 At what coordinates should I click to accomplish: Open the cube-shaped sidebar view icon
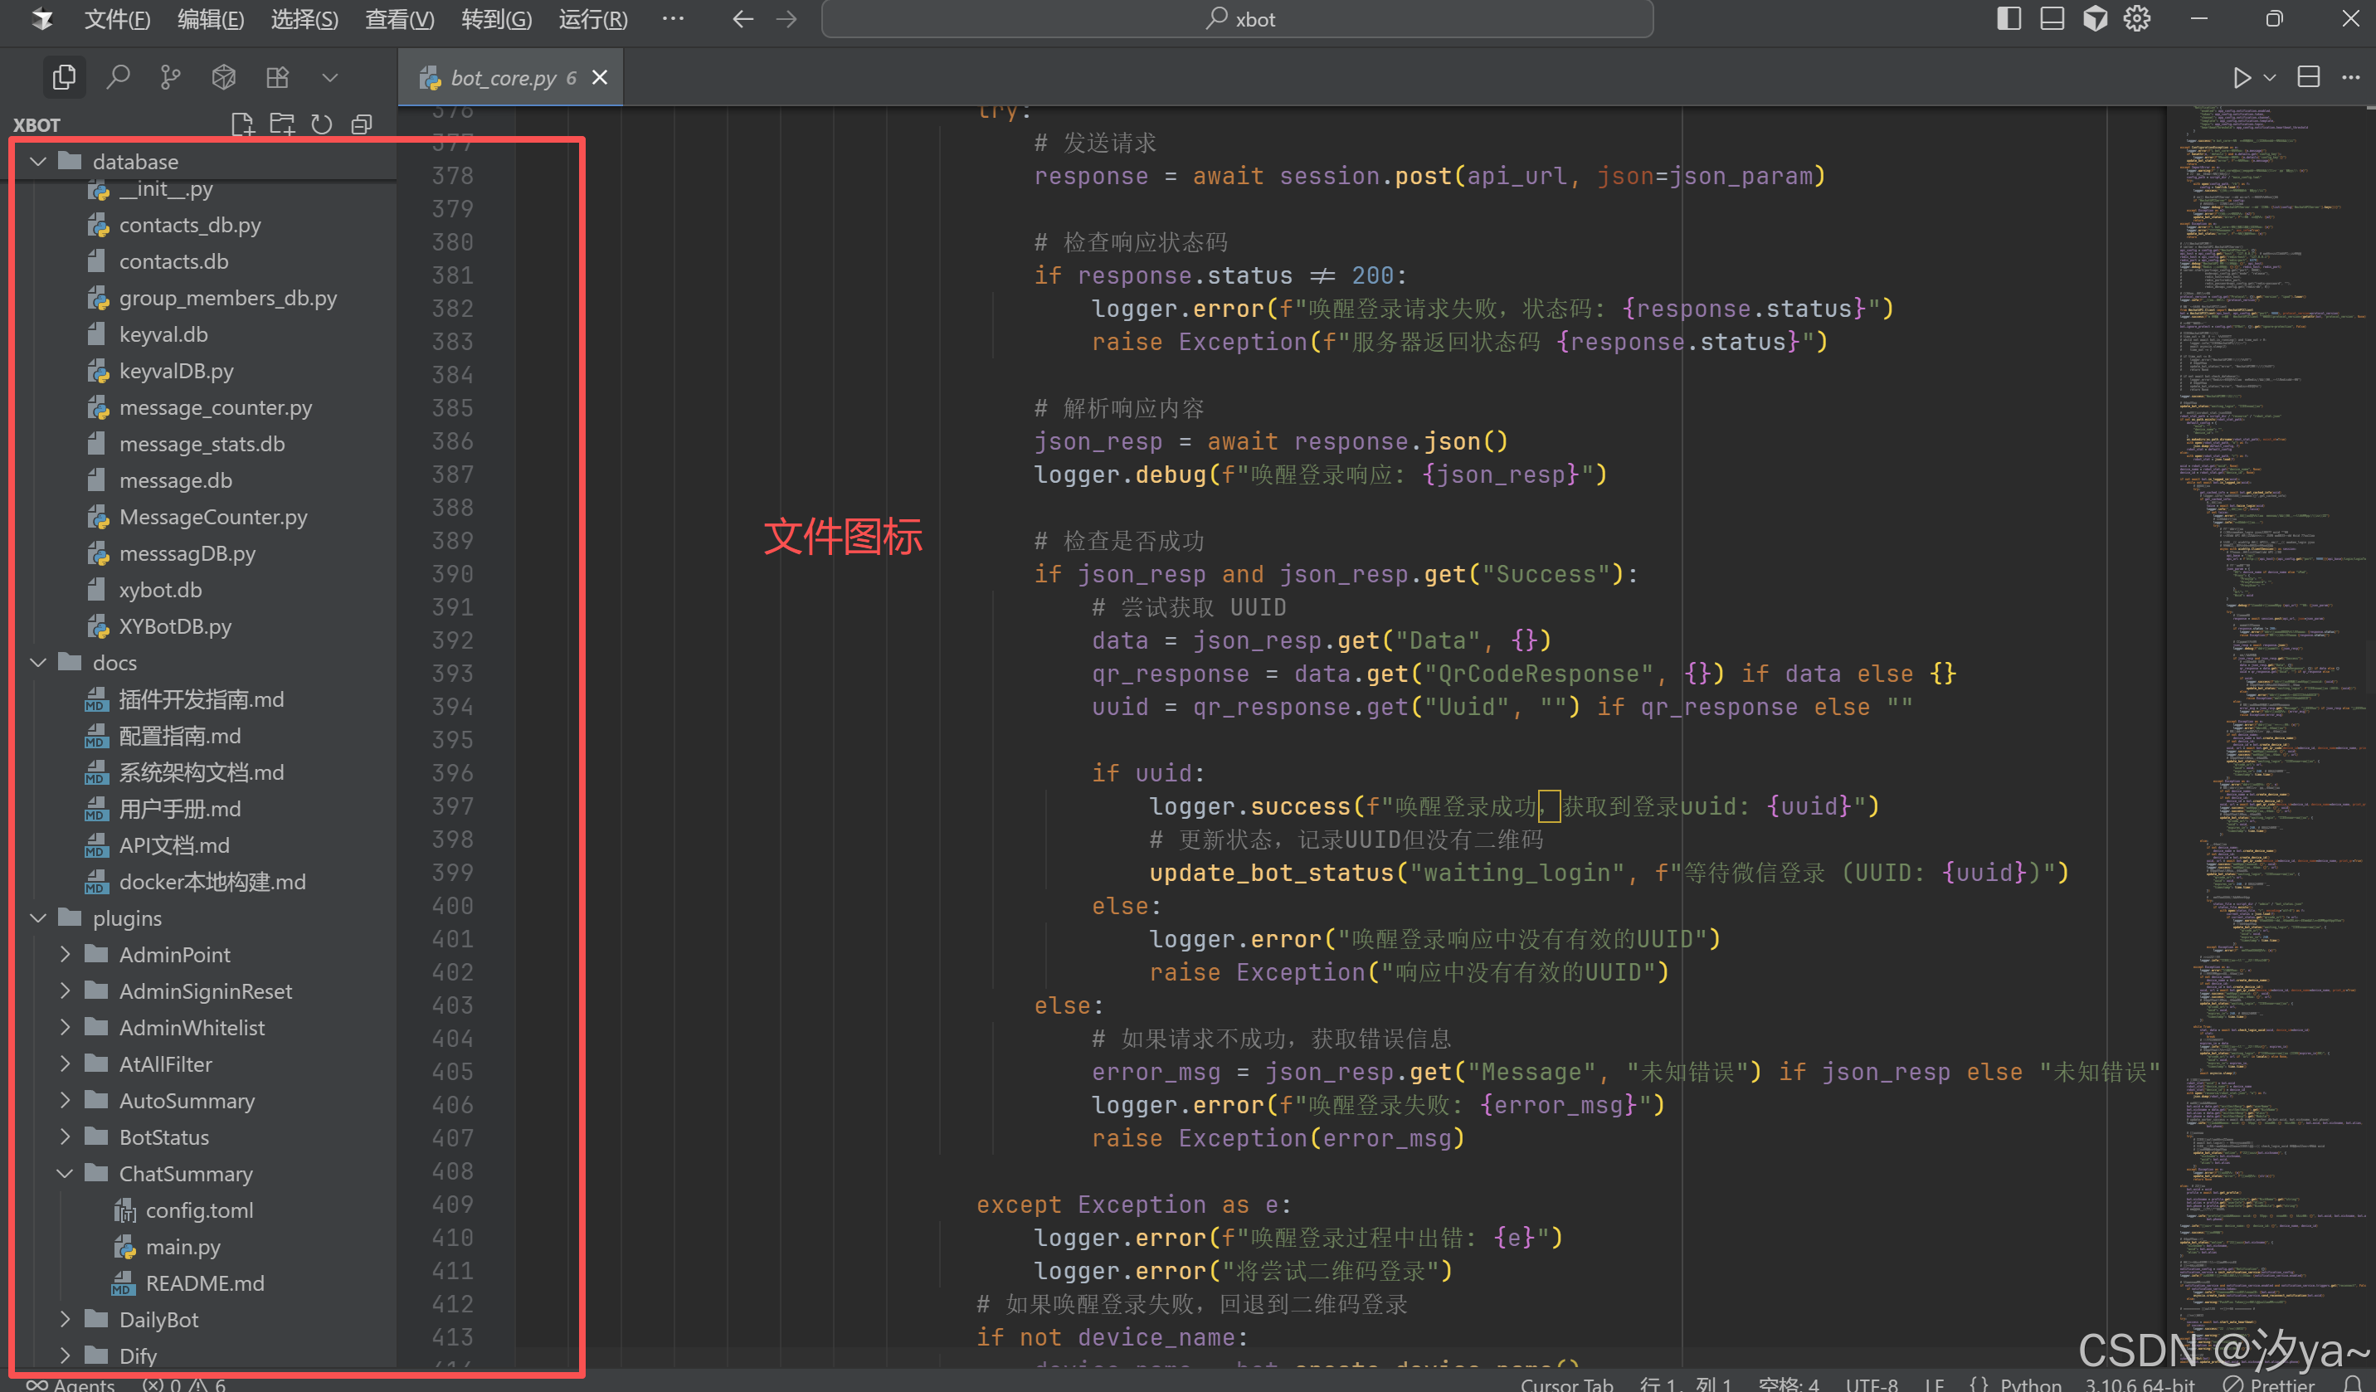pyautogui.click(x=223, y=77)
